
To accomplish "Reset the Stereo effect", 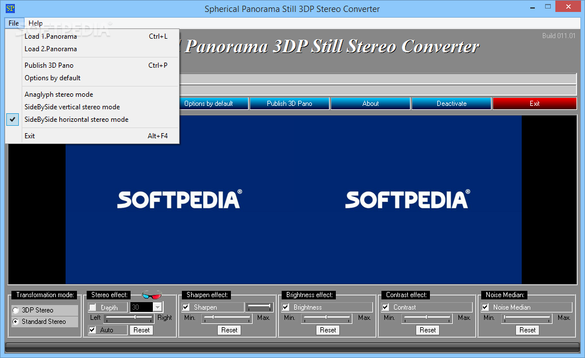I will pos(141,330).
